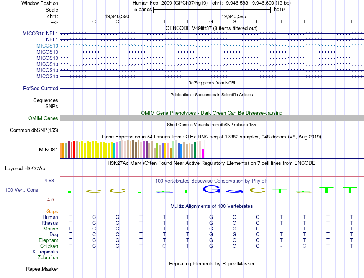Click the SNPs track label
364x278 pixels.
[52, 106]
